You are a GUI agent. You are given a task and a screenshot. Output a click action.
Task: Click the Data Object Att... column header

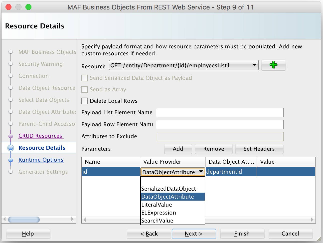(x=231, y=162)
